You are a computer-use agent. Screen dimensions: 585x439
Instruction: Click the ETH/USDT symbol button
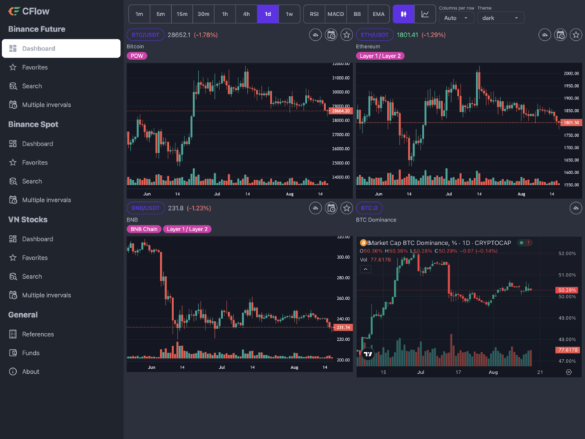pyautogui.click(x=374, y=34)
